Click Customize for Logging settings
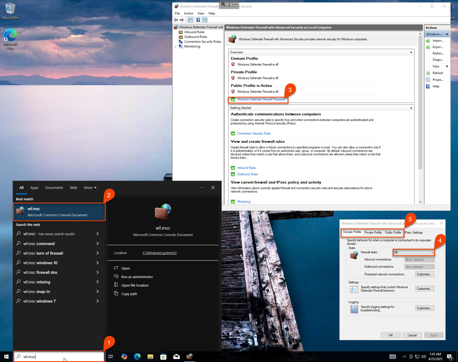This screenshot has height=362, width=458. pos(425,308)
